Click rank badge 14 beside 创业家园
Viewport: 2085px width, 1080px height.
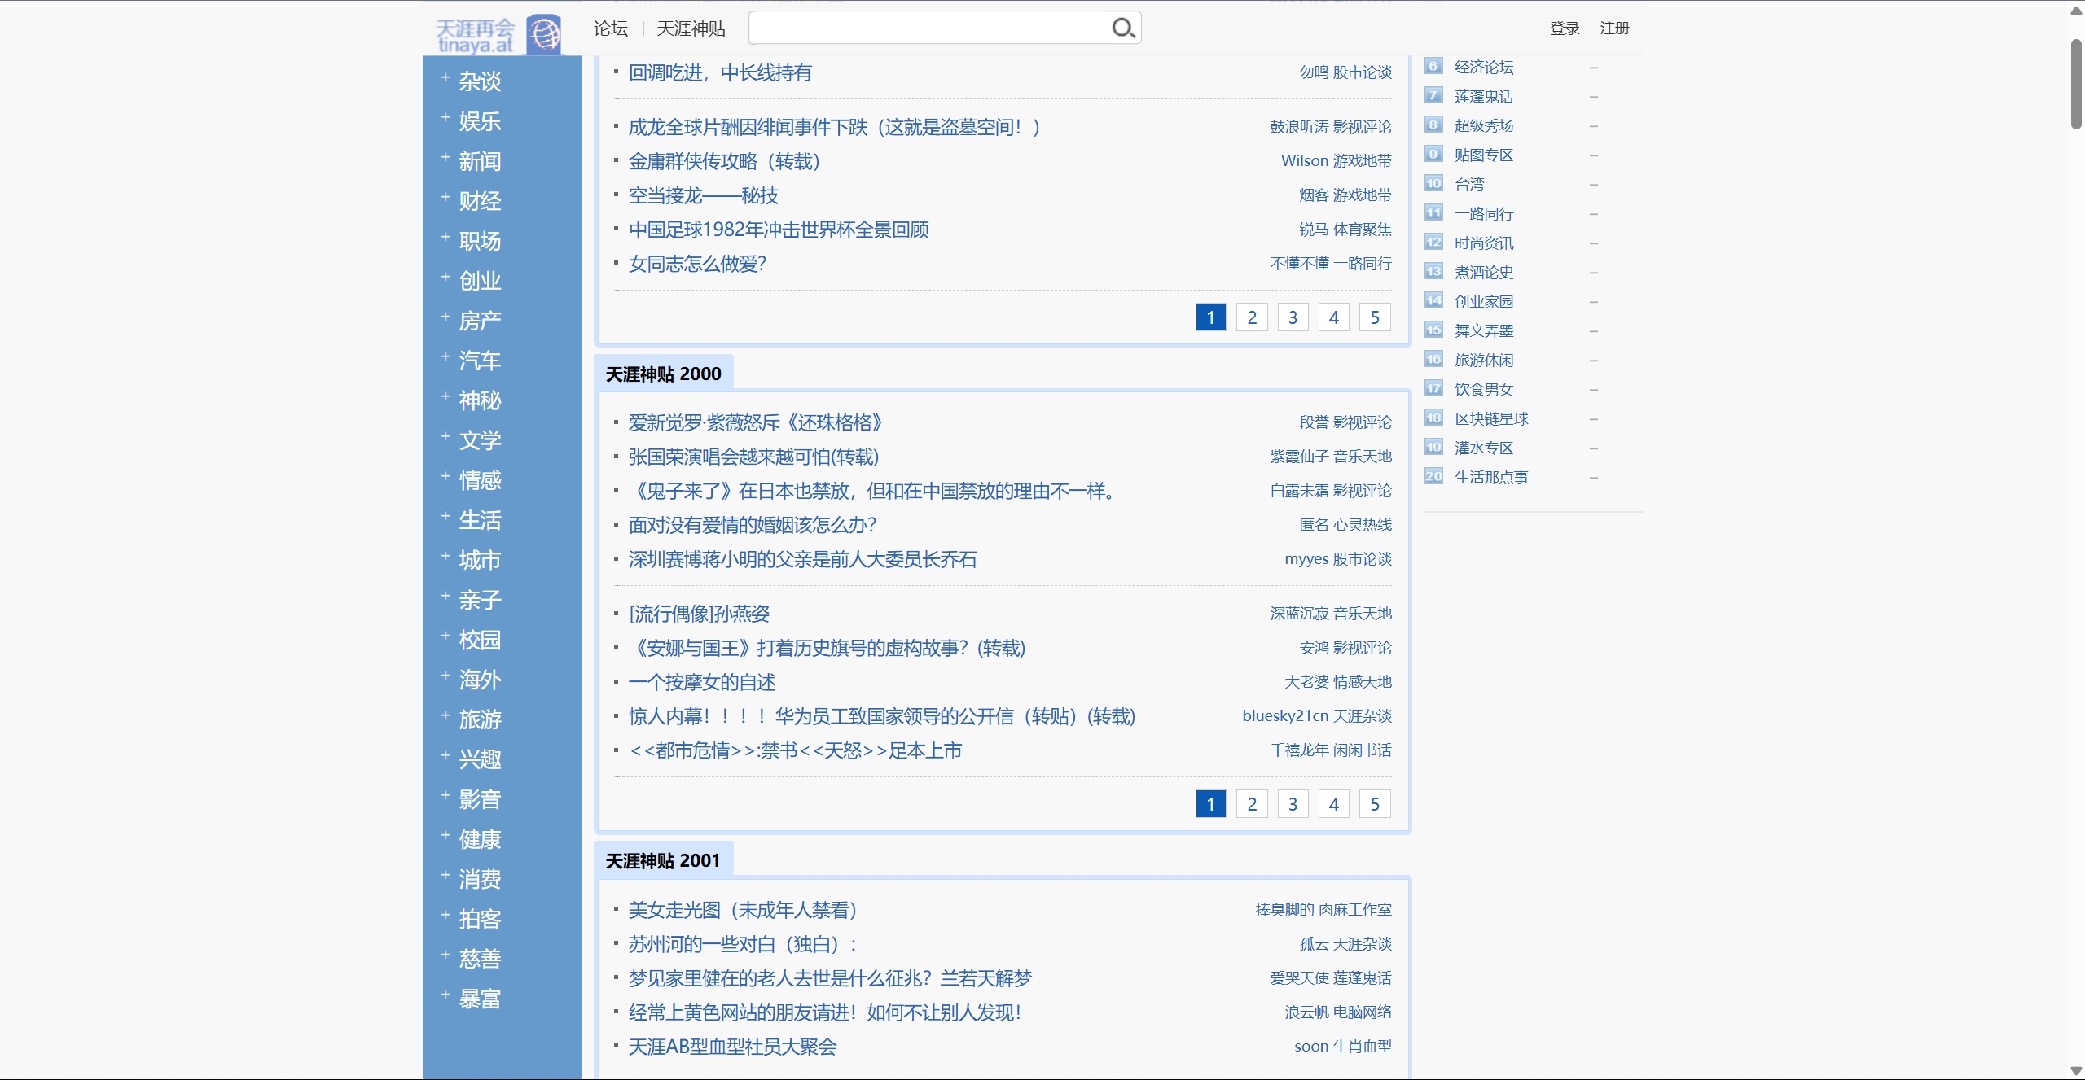1433,301
